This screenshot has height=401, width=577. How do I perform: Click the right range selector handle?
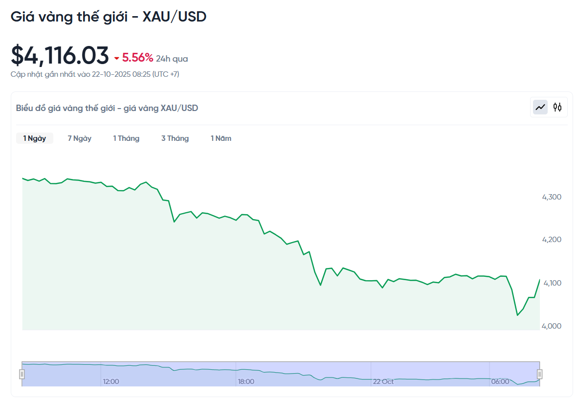pyautogui.click(x=539, y=373)
